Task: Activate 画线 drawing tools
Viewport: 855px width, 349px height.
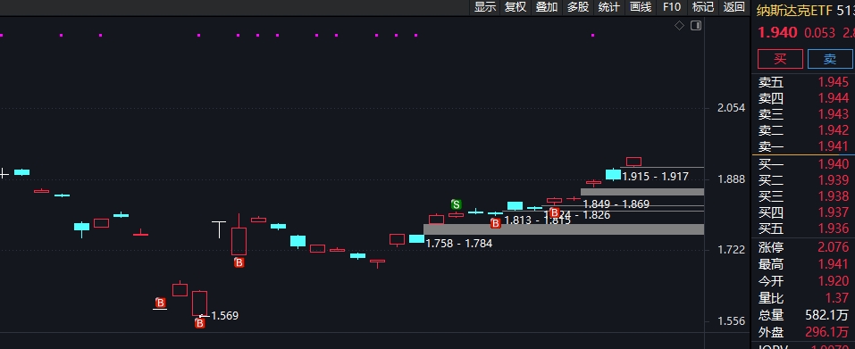Action: tap(641, 7)
